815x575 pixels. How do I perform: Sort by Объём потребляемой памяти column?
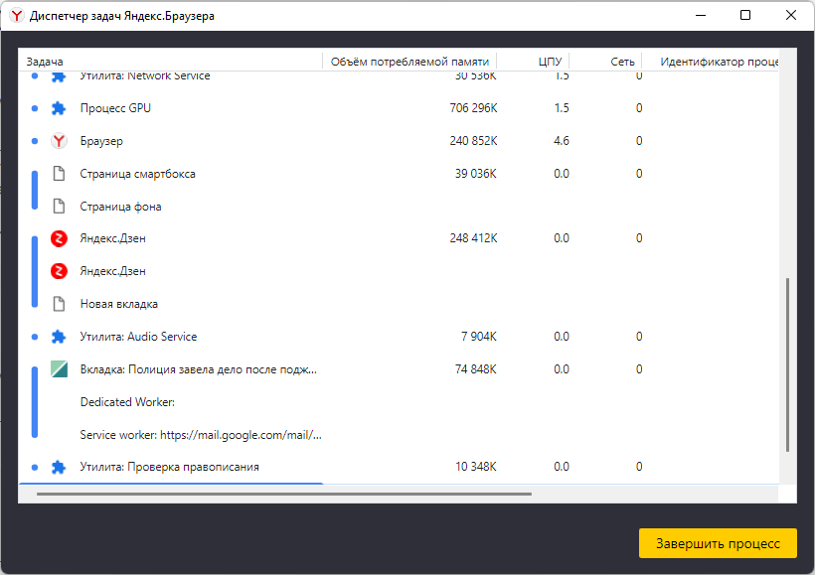pyautogui.click(x=409, y=62)
